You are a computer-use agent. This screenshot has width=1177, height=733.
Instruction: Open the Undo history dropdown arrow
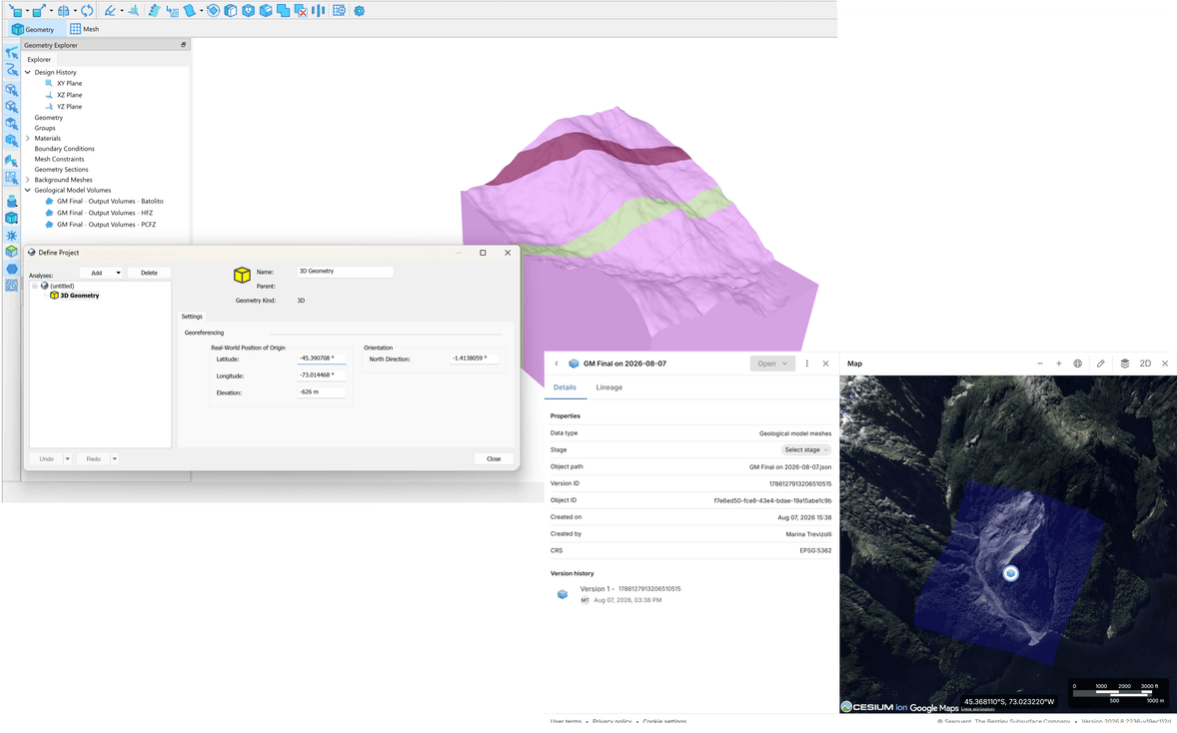tap(68, 459)
